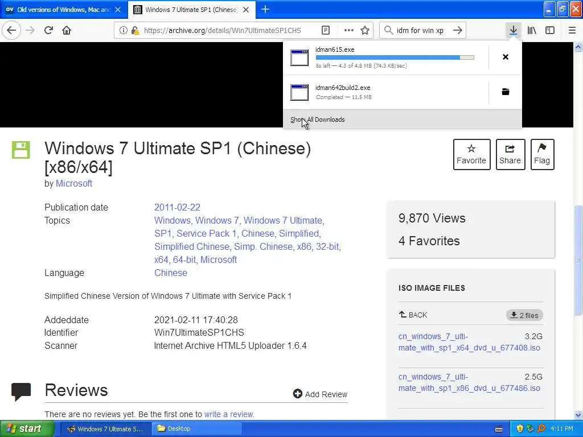This screenshot has height=437, width=583.
Task: Click Add Review
Action: click(320, 394)
